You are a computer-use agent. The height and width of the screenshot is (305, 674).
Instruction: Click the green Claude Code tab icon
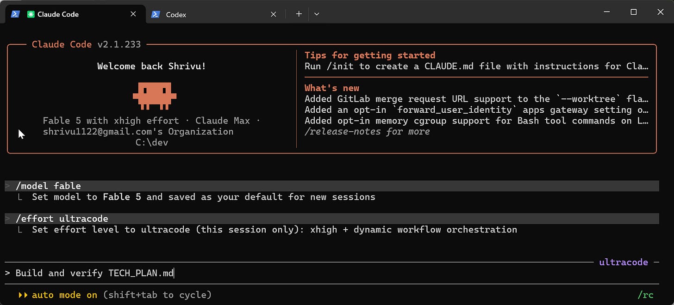pyautogui.click(x=31, y=14)
